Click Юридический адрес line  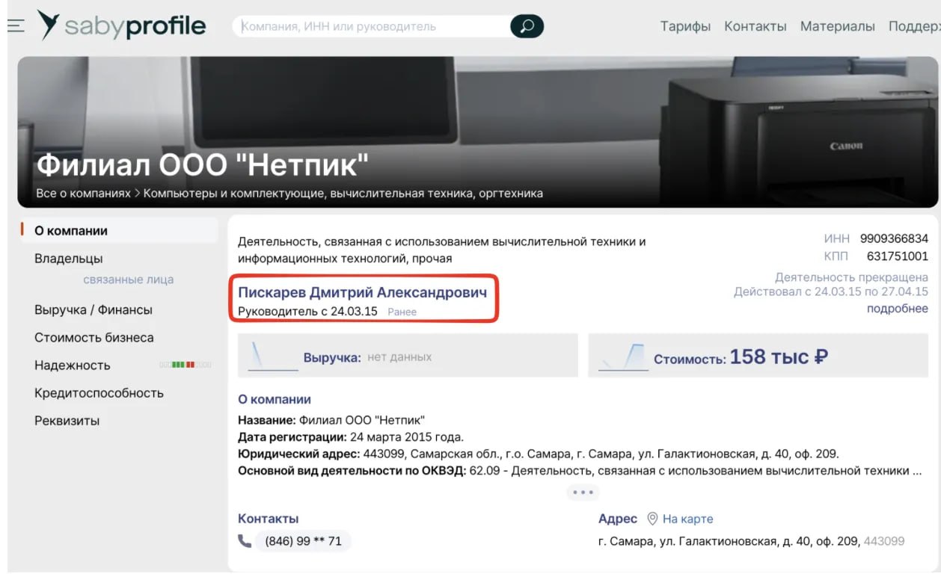point(539,454)
